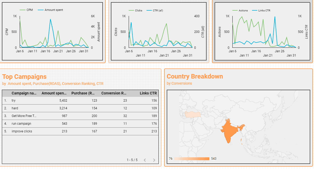314x169 pixels.
Task: Click the vertical "Clicks" axis title
Action: tap(116, 32)
